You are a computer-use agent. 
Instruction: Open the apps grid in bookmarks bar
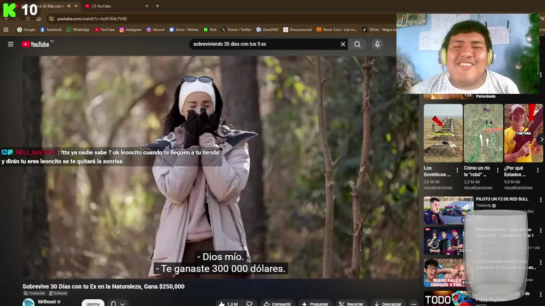pos(6,30)
